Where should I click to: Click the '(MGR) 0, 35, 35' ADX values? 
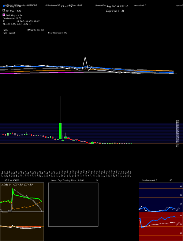pyautogui.click(x=35, y=30)
